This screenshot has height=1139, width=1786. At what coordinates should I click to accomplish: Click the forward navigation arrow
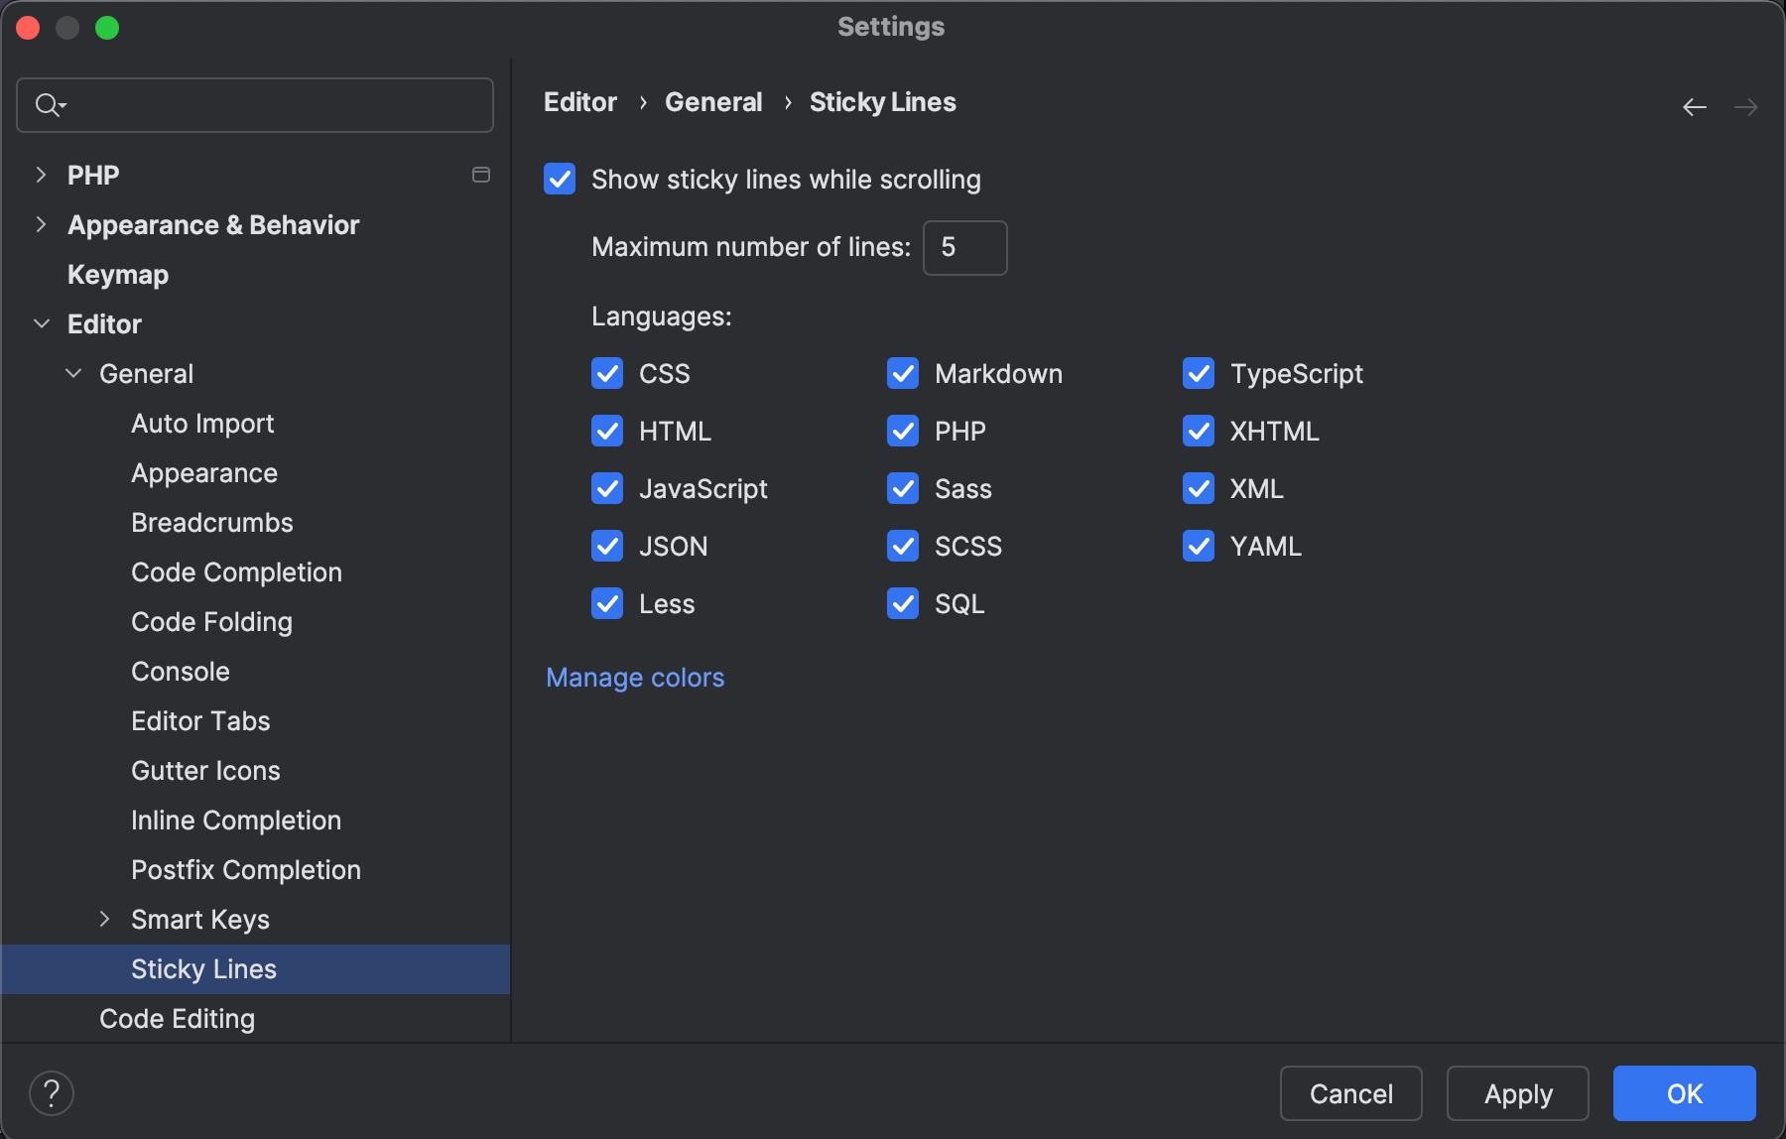[x=1746, y=106]
